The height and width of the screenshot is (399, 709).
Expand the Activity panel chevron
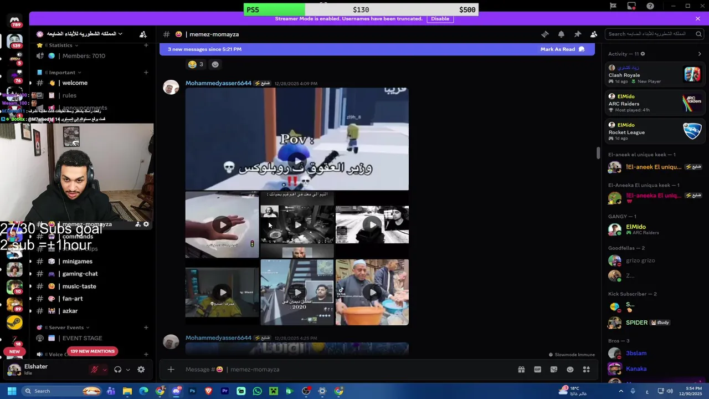point(700,54)
